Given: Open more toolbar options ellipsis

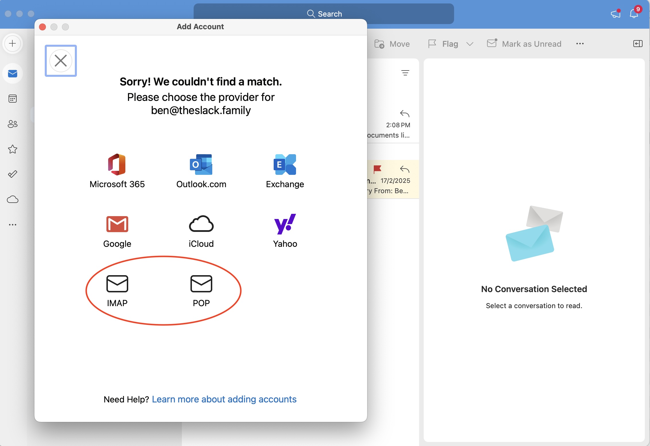Looking at the screenshot, I should (580, 44).
